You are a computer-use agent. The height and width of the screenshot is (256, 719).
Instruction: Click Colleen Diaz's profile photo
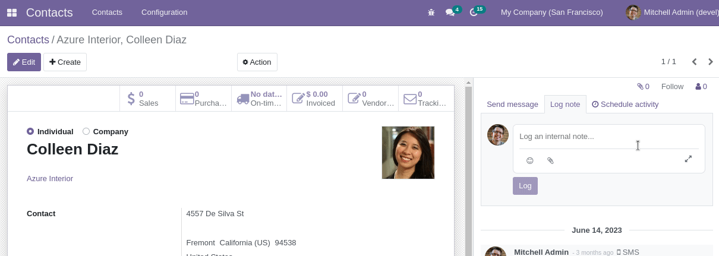click(408, 153)
